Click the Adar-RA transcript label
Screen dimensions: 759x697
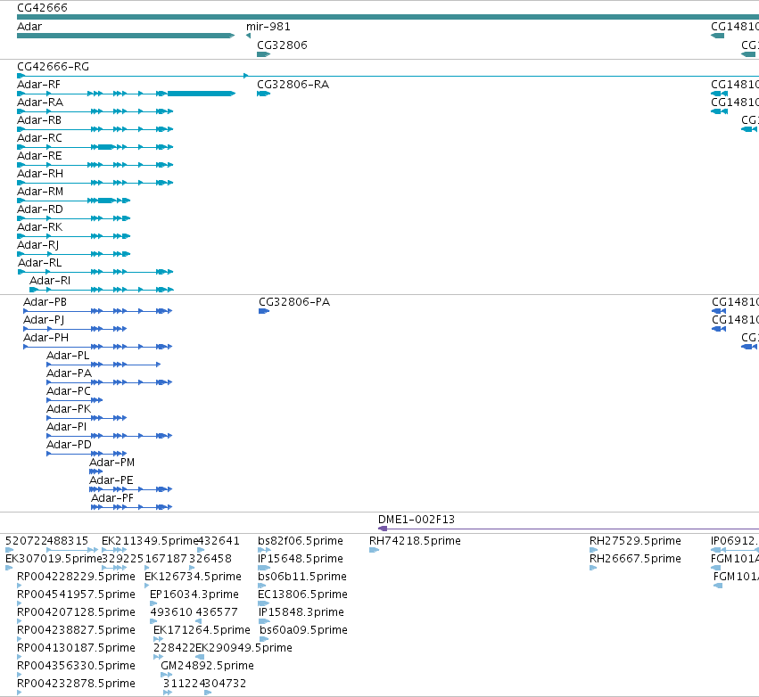(x=40, y=102)
